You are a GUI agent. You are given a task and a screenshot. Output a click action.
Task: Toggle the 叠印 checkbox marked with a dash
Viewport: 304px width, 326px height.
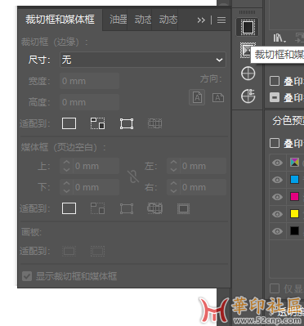(x=275, y=97)
